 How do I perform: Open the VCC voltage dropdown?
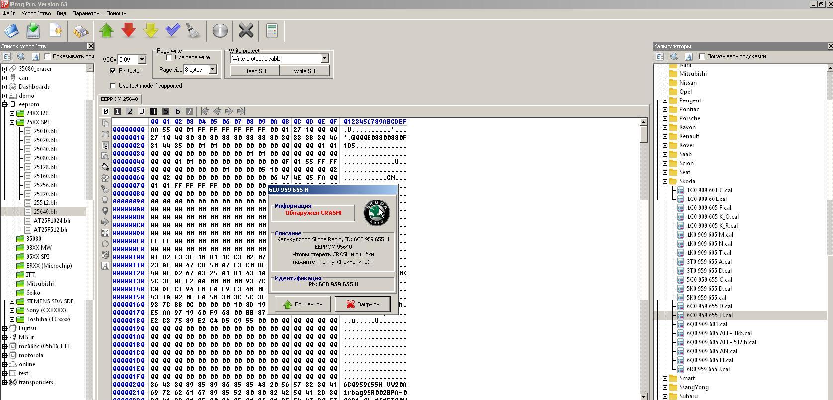(142, 59)
